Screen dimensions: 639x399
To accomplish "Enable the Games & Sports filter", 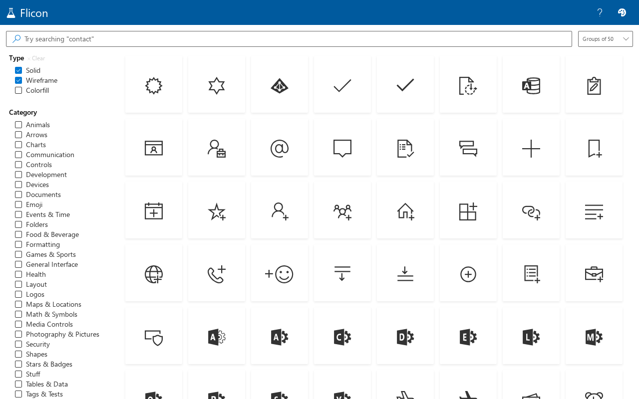I will click(x=18, y=254).
